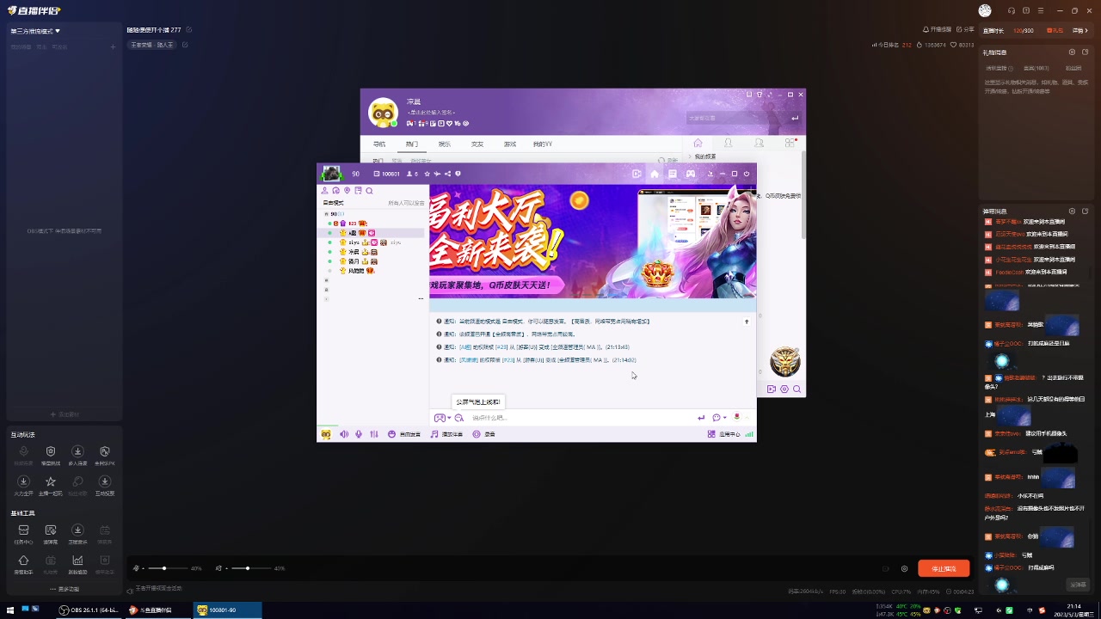Adjust the microphone volume slider

click(x=168, y=568)
